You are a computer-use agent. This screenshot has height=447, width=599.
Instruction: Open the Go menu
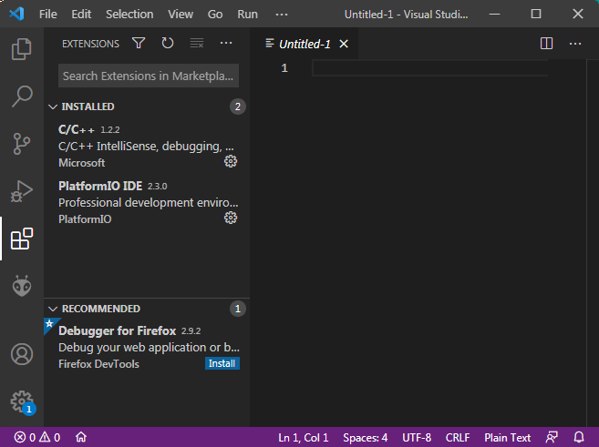[215, 15]
